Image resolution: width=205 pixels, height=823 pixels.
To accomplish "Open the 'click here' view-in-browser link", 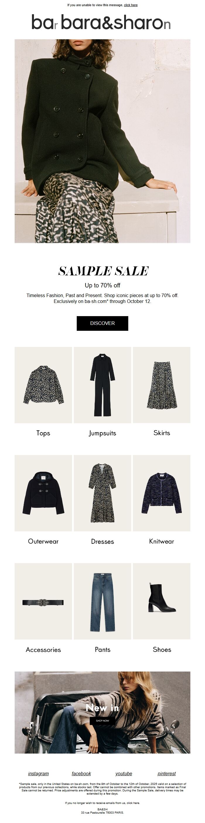I will click(x=131, y=5).
